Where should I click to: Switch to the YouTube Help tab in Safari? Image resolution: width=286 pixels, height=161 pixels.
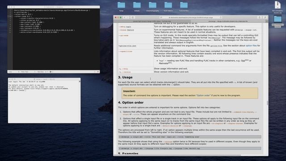[152, 21]
